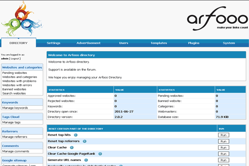Run the Reset top hits action
The height and width of the screenshot is (166, 249).
223,135
